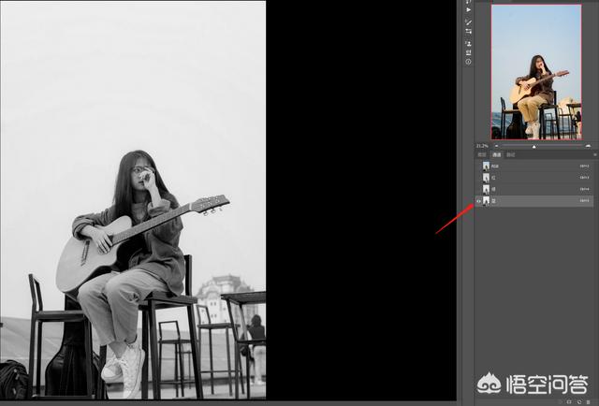Open the Channels panel flyout menu
This screenshot has width=599, height=406.
coord(595,154)
